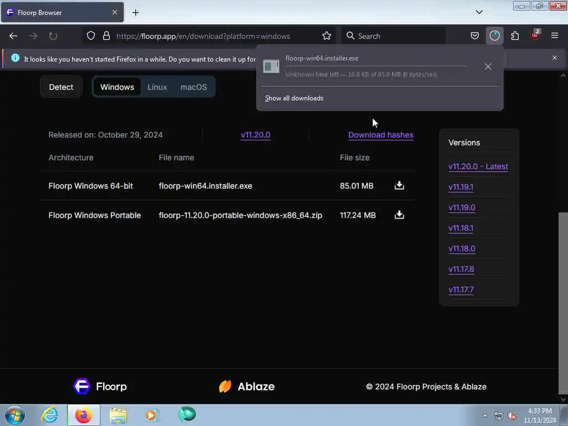Select version v11.18.1

(x=461, y=228)
